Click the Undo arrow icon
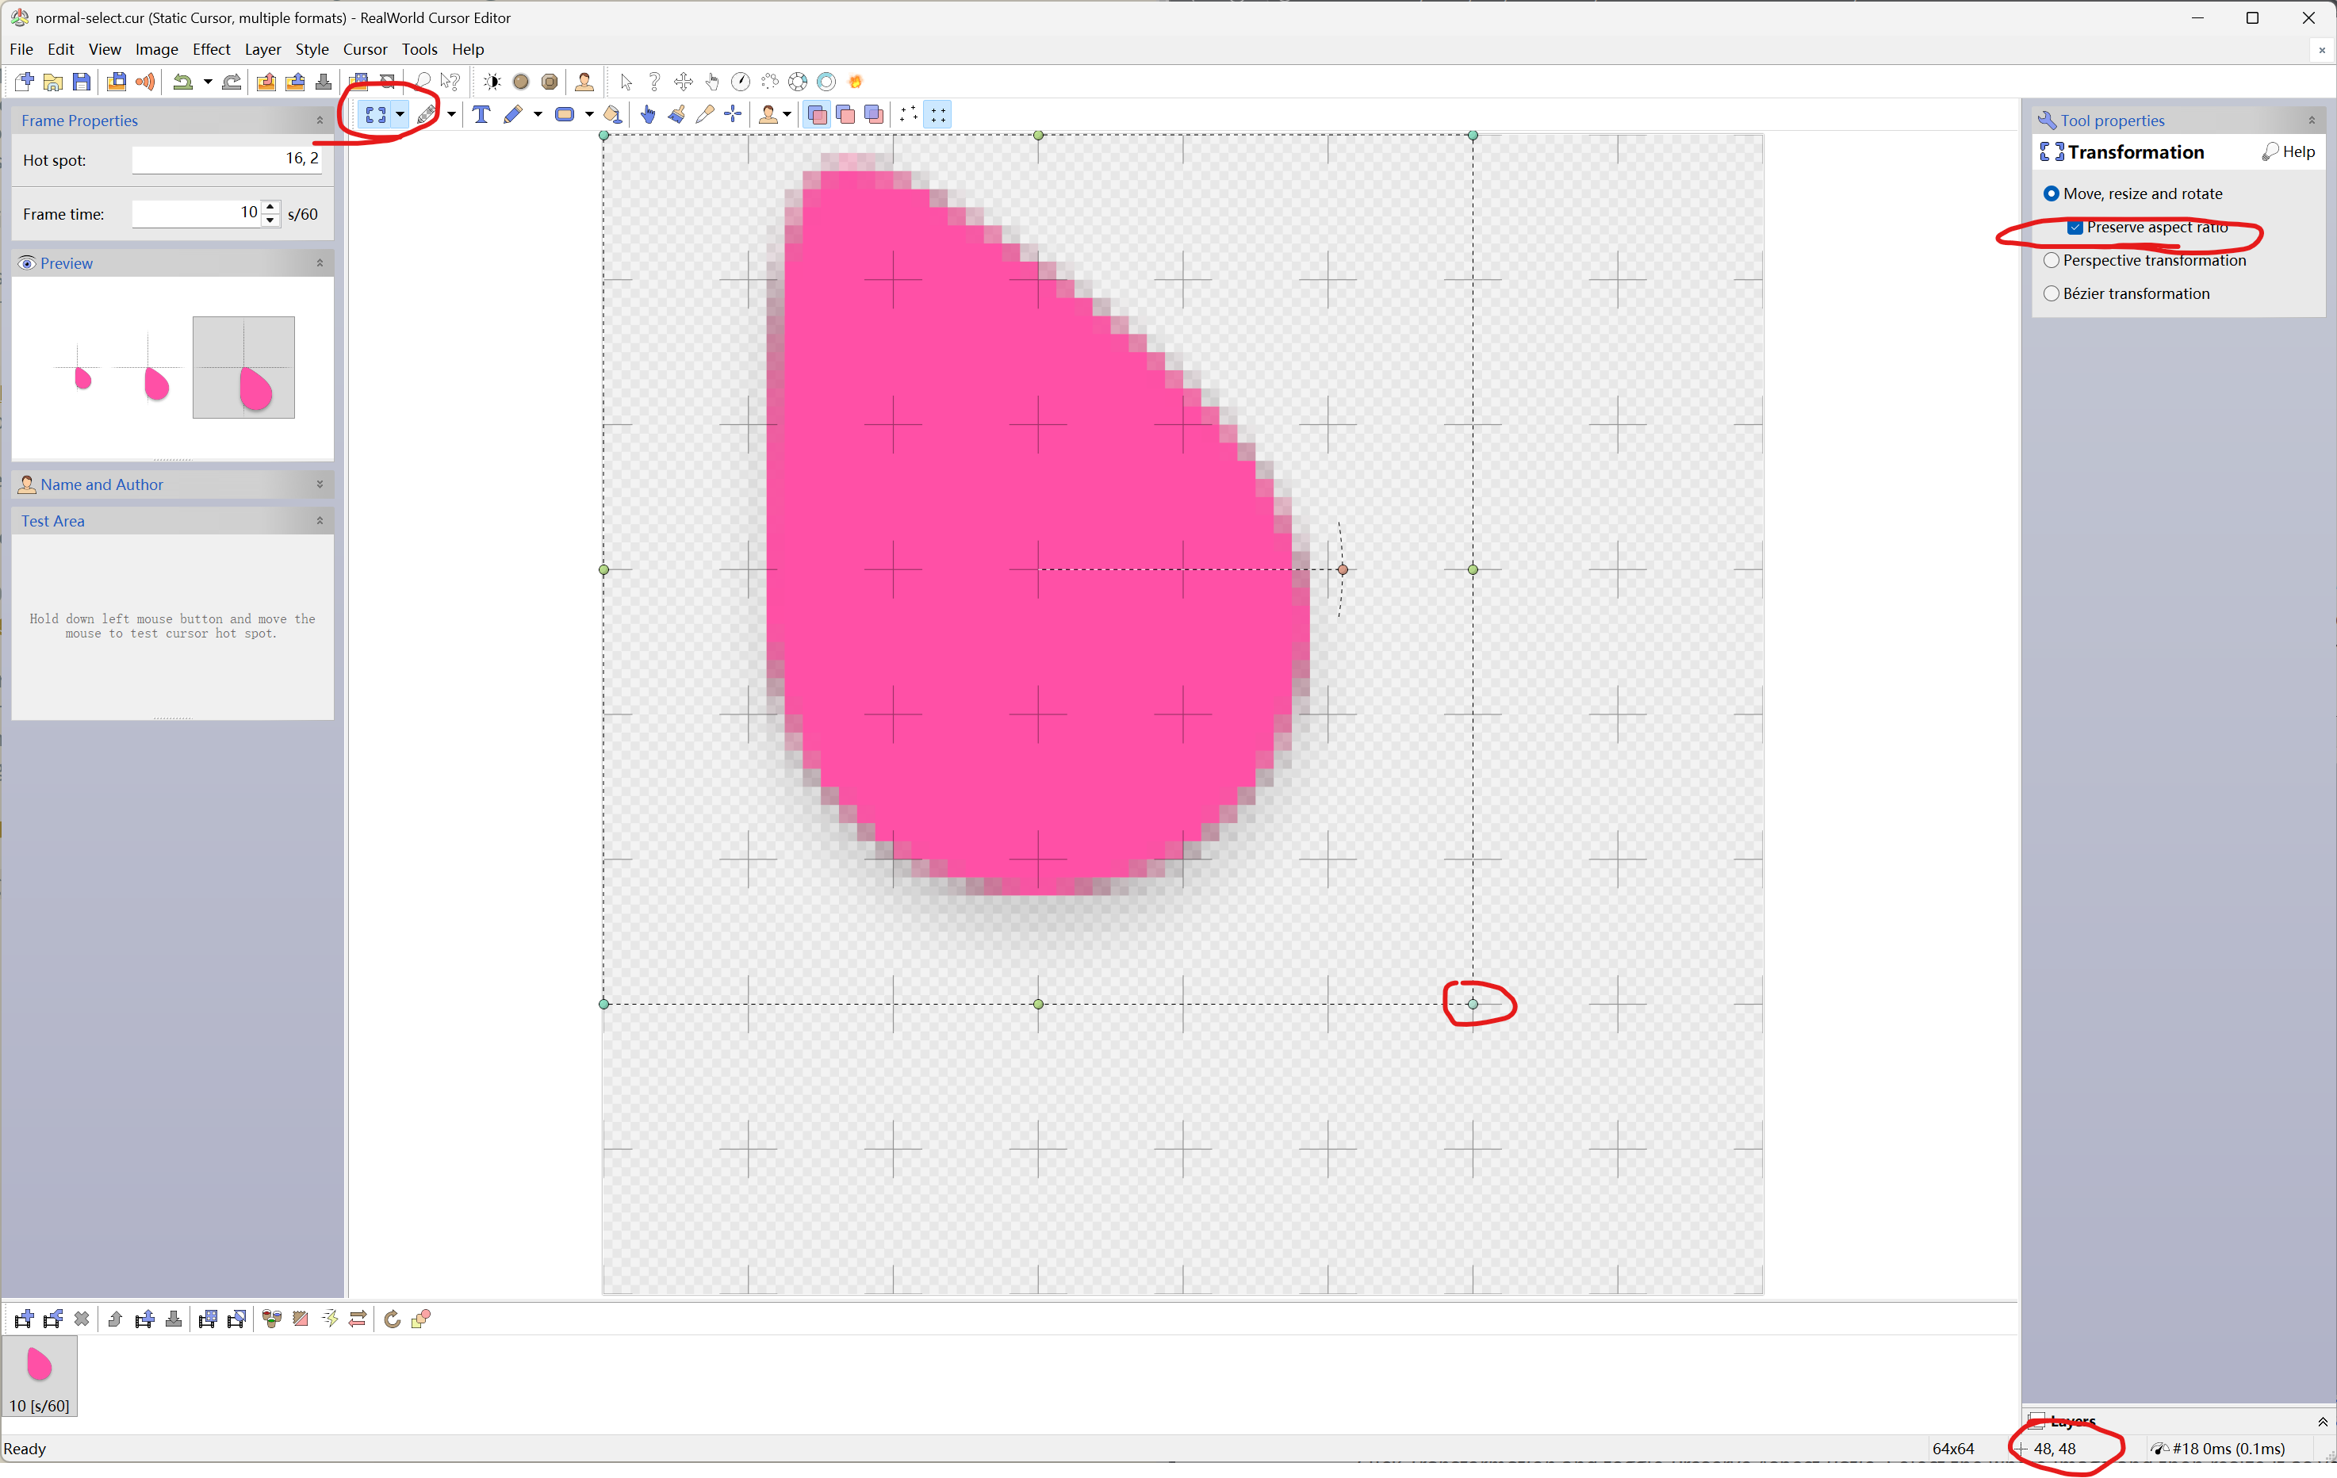 tap(182, 82)
